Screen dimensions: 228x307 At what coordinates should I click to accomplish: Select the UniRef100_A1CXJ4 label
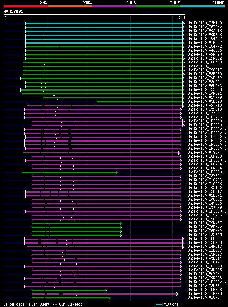(x=204, y=297)
